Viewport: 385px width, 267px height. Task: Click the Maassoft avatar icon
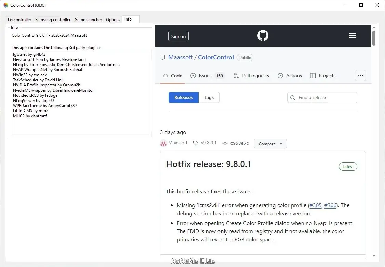(163, 143)
